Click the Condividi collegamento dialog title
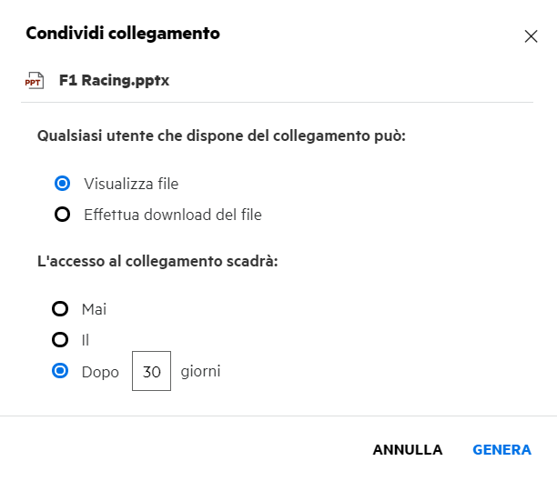Viewport: 557px width, 481px height. tap(123, 35)
